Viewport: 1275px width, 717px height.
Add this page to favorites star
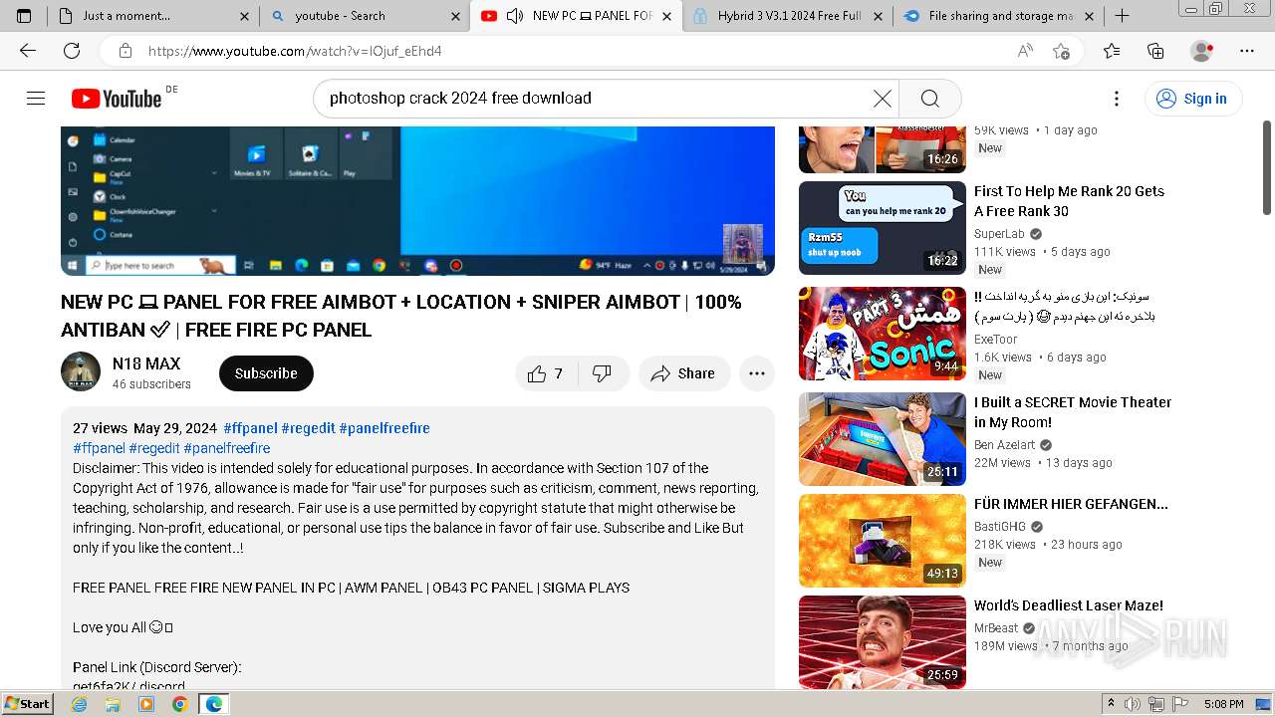1062,51
